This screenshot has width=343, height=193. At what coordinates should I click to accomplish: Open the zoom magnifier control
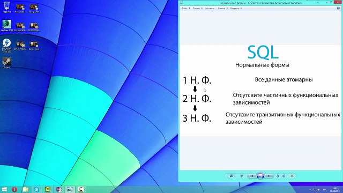point(231,176)
